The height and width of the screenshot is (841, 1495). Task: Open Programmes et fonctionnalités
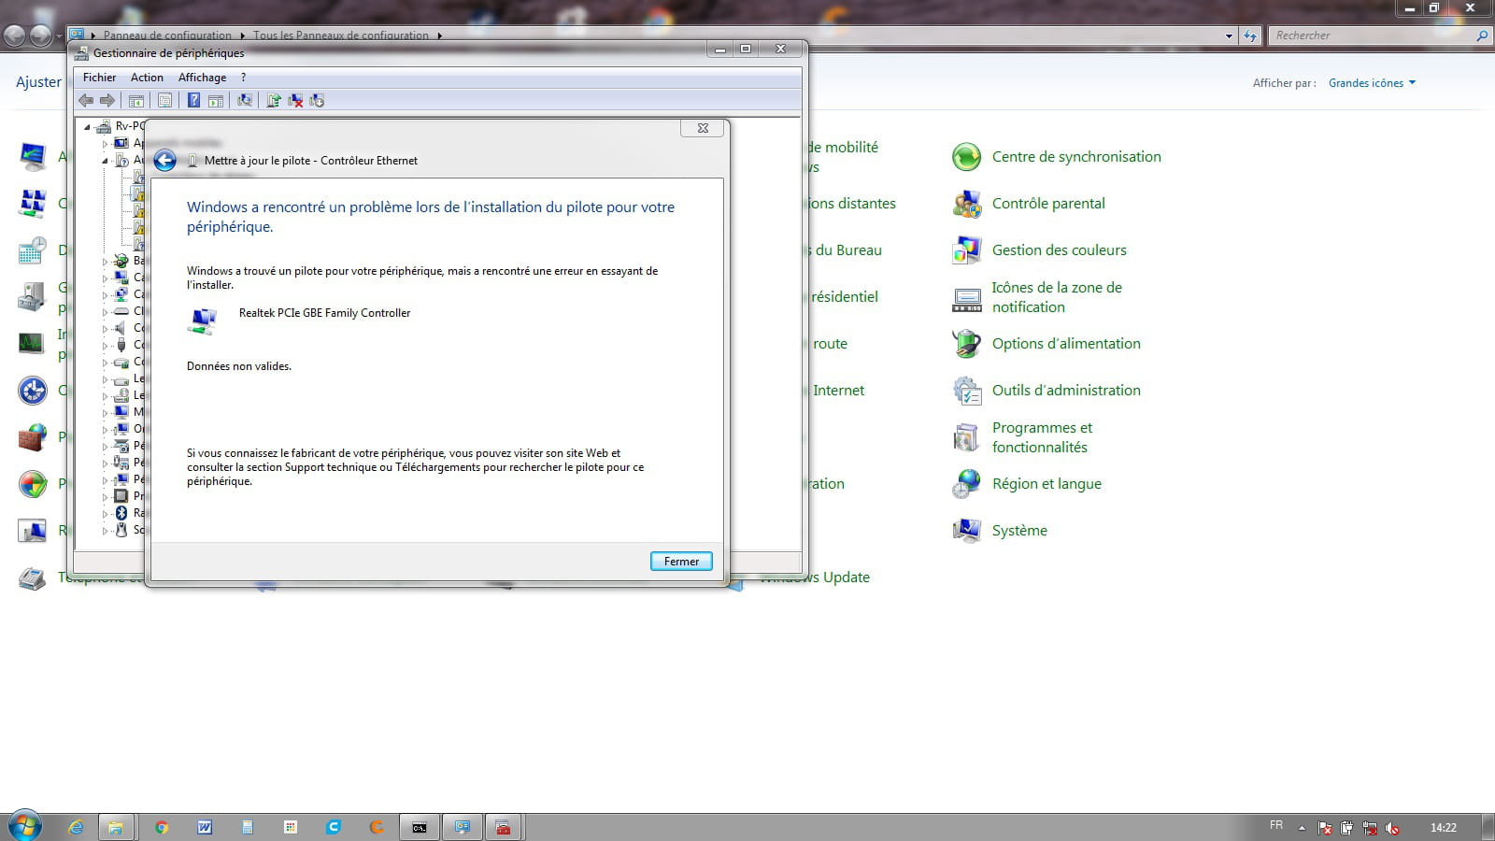coord(1042,437)
